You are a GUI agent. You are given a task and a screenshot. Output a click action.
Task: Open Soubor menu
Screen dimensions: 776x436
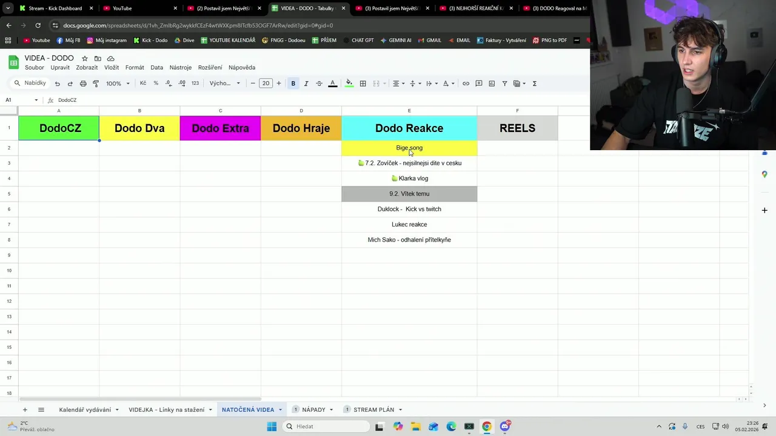tap(35, 67)
